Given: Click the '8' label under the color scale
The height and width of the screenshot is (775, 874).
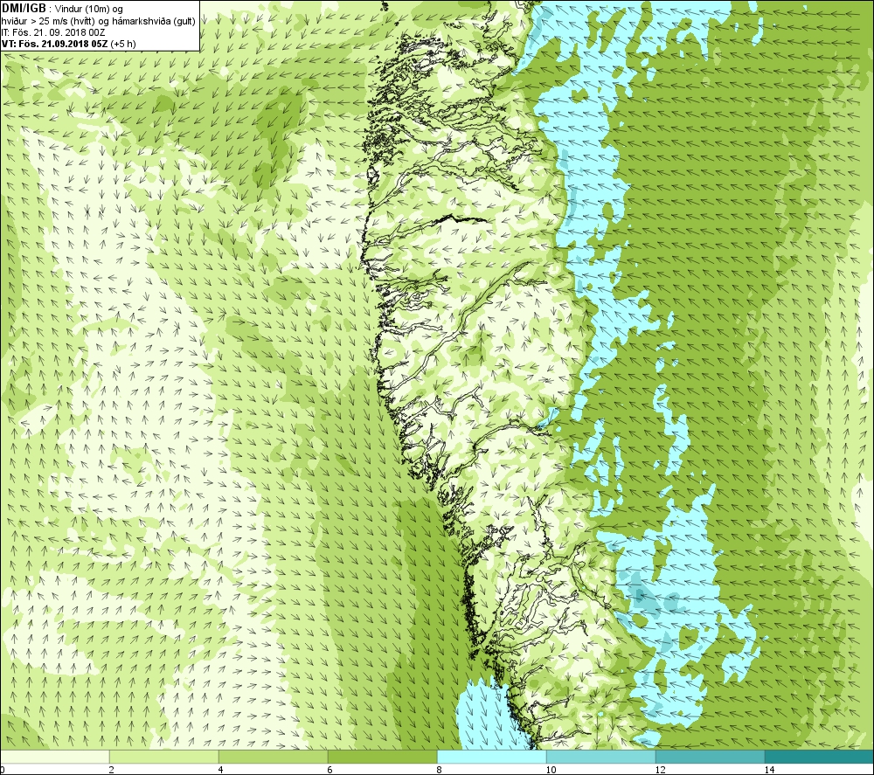Looking at the screenshot, I should pyautogui.click(x=440, y=770).
